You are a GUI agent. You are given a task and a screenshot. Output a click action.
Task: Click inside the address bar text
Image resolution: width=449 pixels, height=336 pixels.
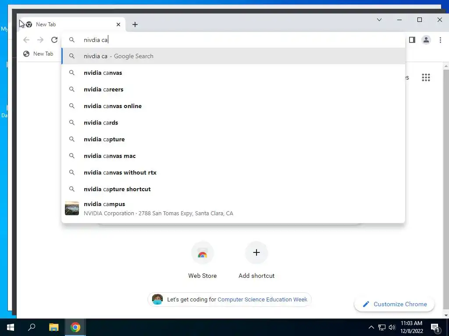tap(96, 40)
